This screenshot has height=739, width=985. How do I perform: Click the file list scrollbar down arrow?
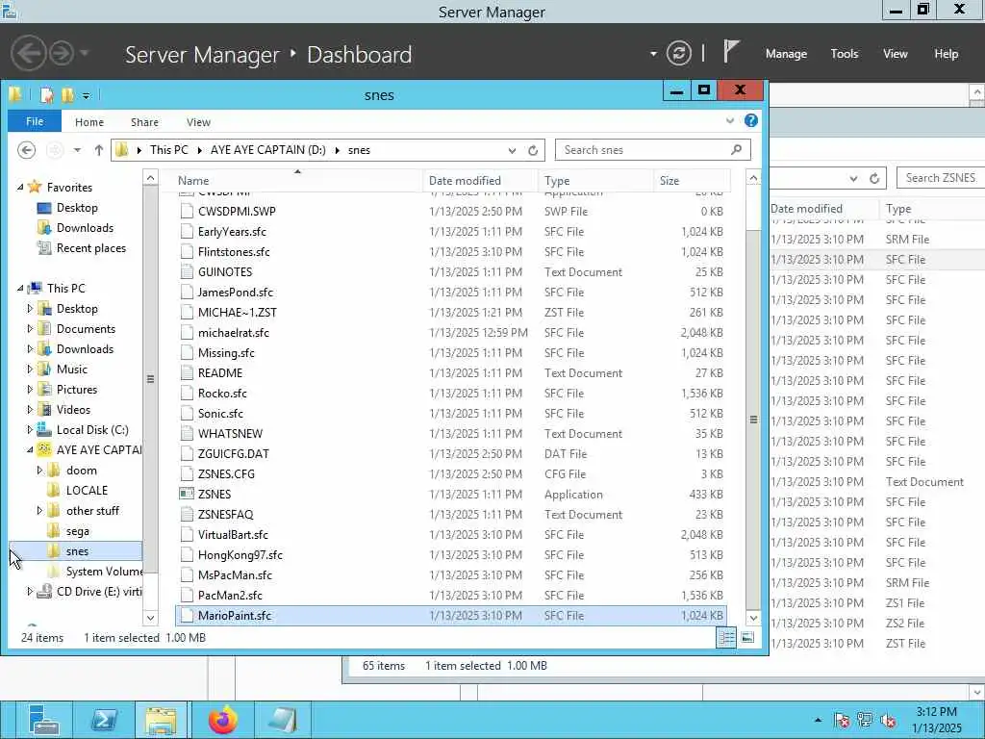pyautogui.click(x=753, y=617)
